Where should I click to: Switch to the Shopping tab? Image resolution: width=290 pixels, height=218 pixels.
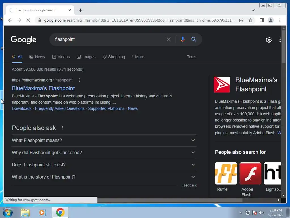pyautogui.click(x=114, y=57)
